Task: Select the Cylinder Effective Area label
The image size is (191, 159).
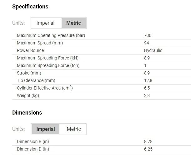Action: [x=45, y=88]
